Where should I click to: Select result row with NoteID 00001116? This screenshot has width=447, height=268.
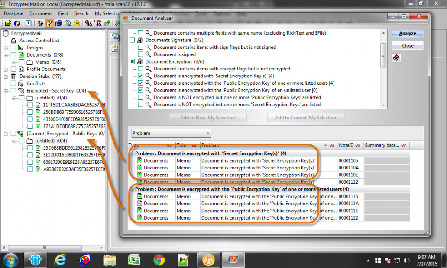[269, 196]
